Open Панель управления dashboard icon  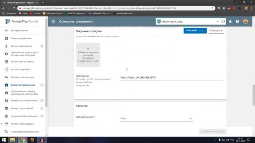click(x=6, y=38)
